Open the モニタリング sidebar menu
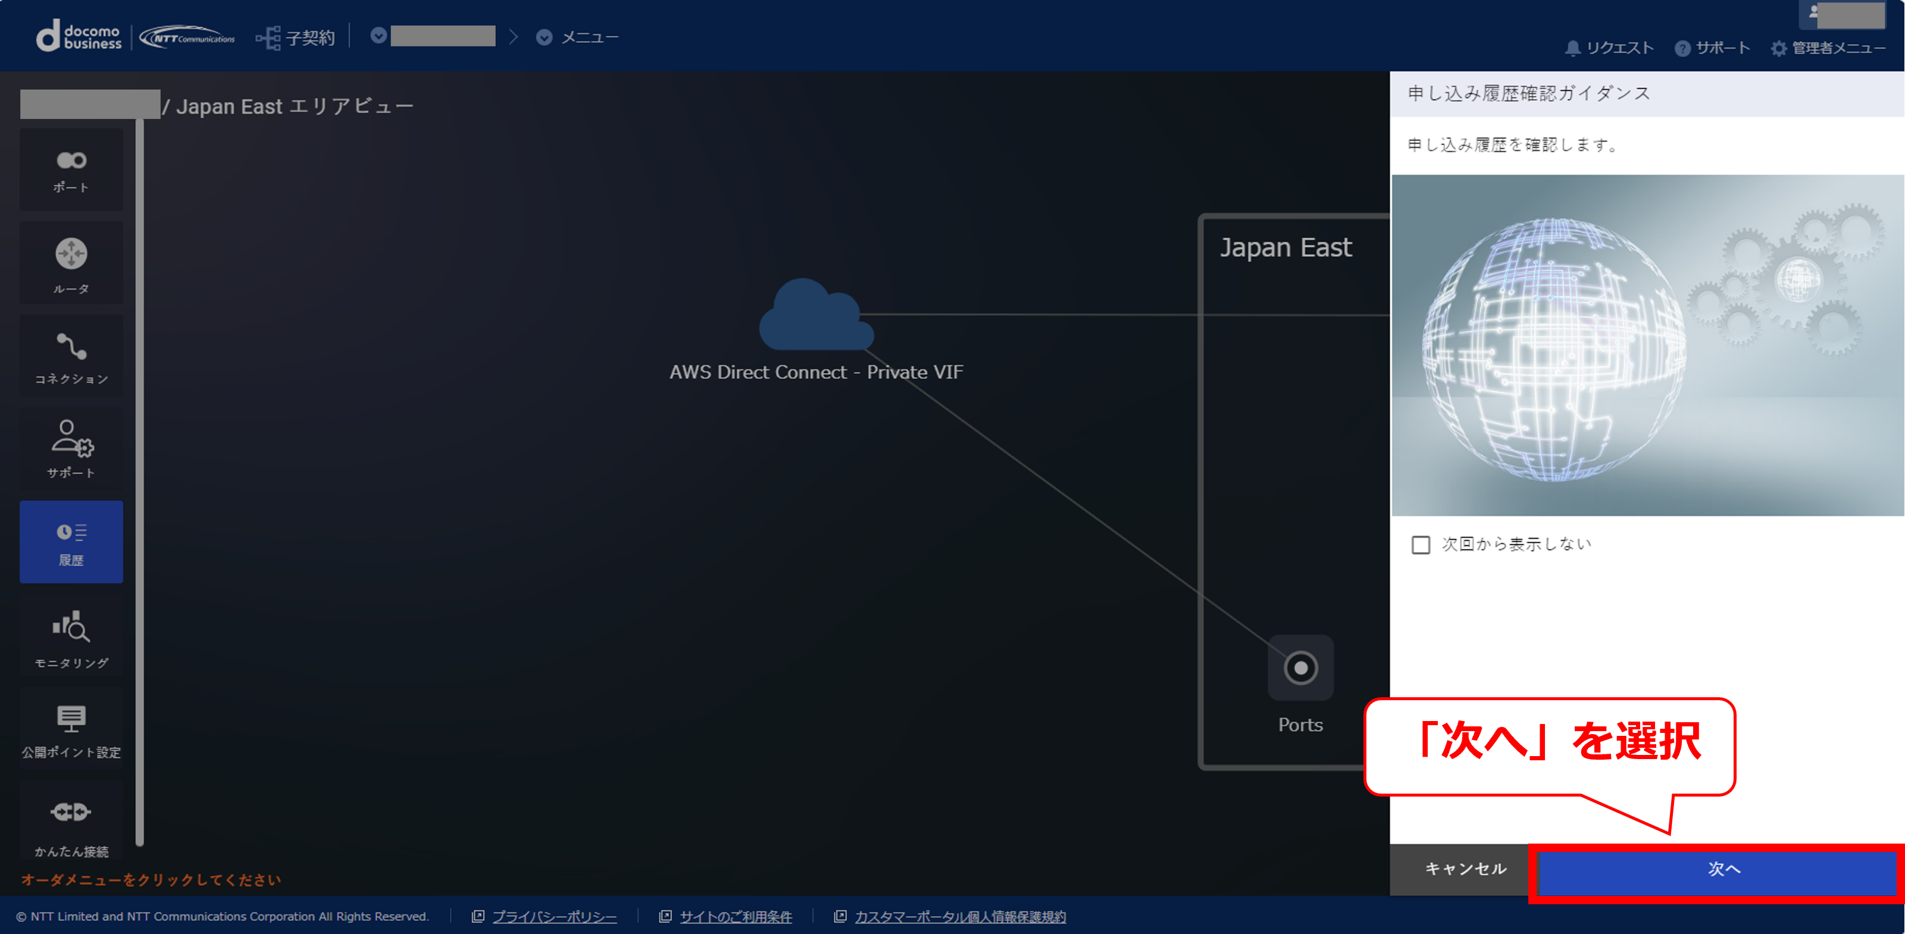The height and width of the screenshot is (934, 1905). pyautogui.click(x=71, y=636)
